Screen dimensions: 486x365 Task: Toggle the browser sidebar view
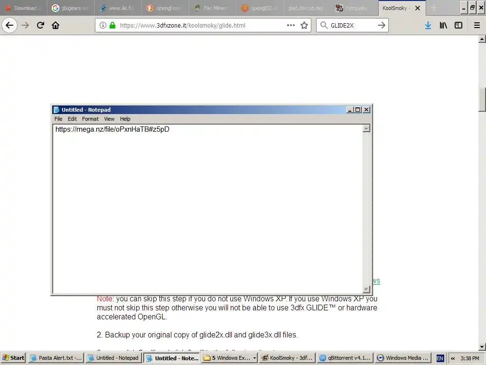(458, 25)
